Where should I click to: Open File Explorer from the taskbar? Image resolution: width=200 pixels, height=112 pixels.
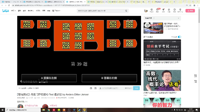coord(43,110)
